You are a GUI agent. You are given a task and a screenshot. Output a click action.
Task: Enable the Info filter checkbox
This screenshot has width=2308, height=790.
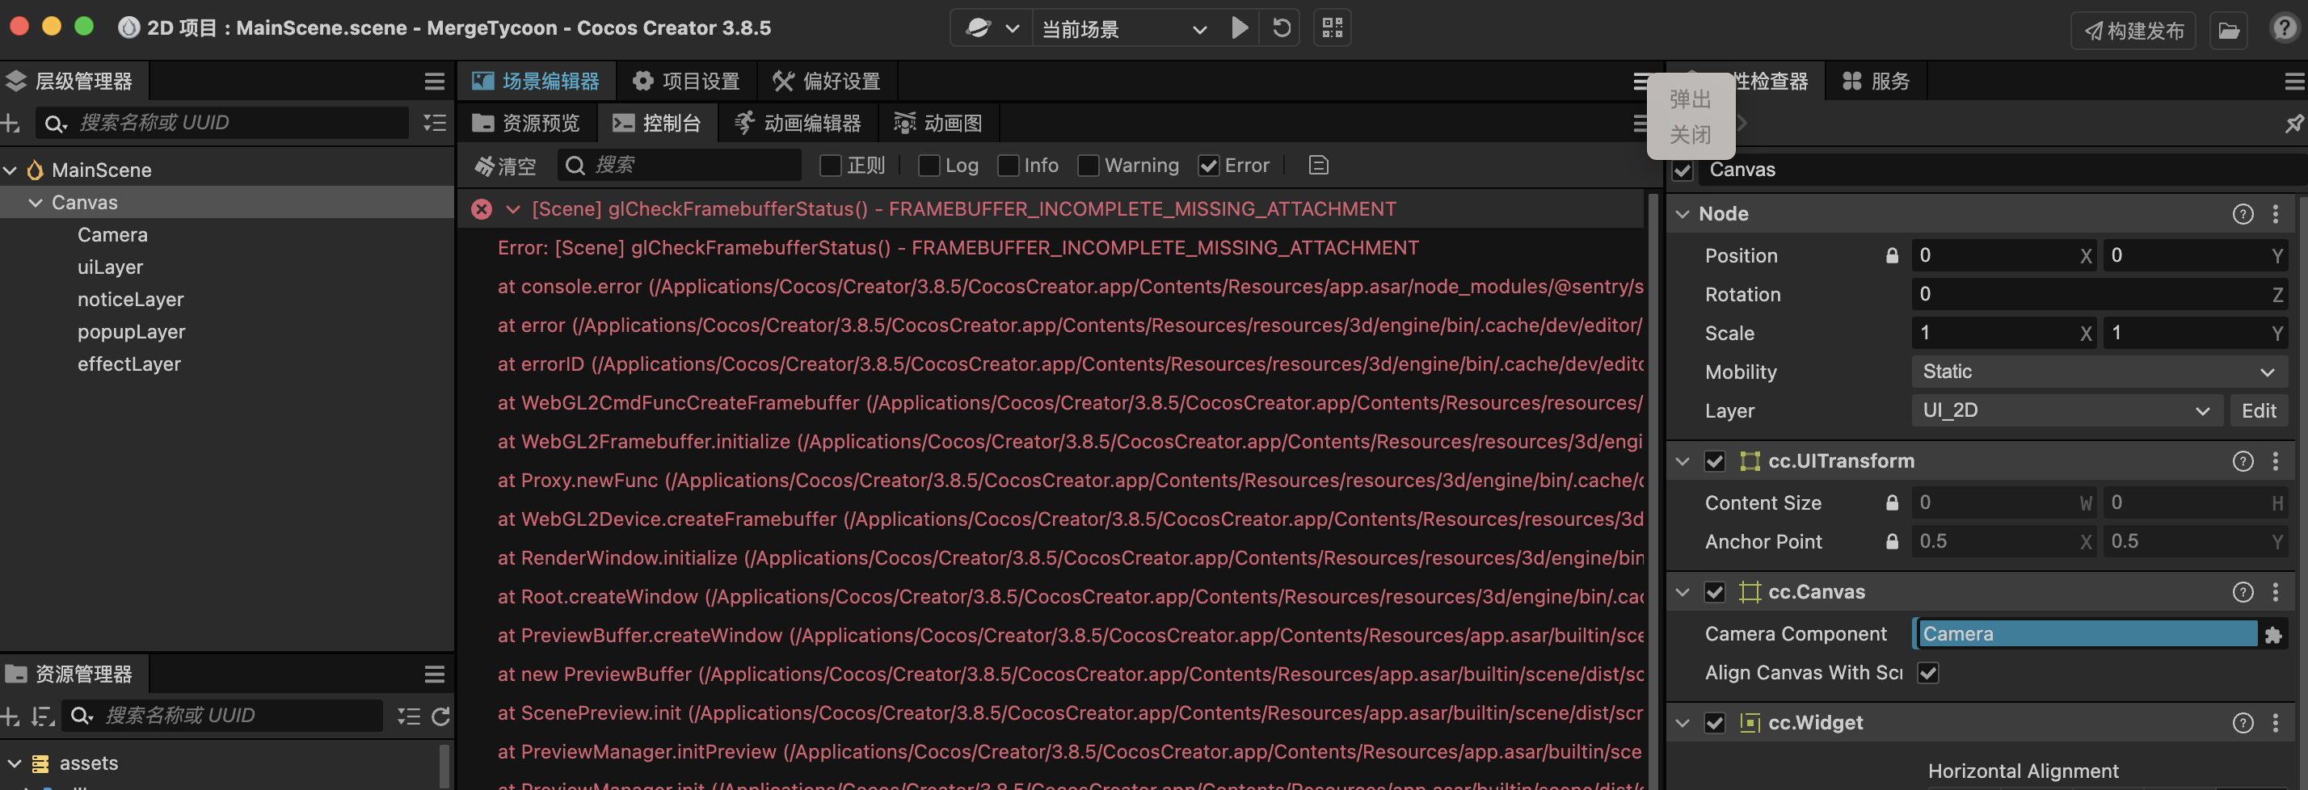coord(1008,166)
